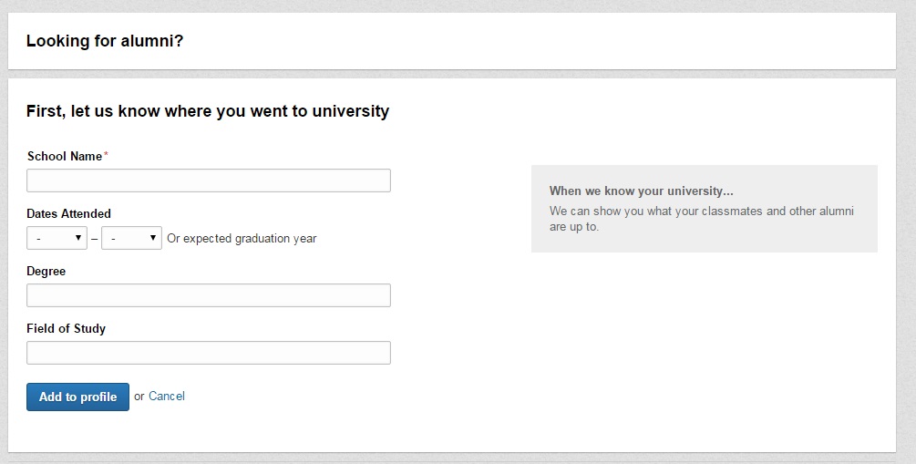
Task: Click the Dates Attended label
Action: (68, 213)
